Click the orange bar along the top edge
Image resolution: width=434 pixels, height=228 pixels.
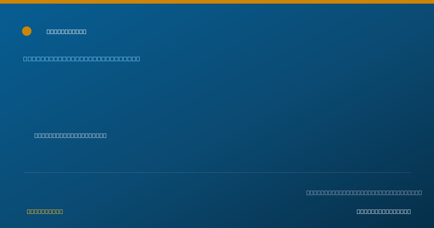(217, 2)
